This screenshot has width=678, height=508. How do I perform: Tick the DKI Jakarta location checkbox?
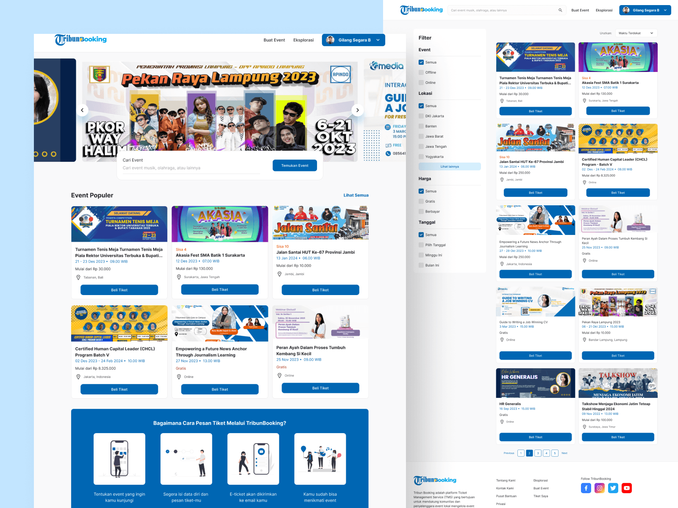(x=421, y=116)
